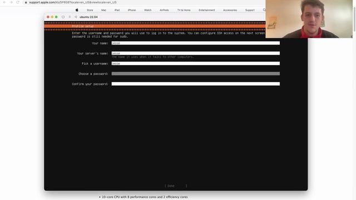Focus the support.apple.com address bar
The image size is (356, 200).
[73, 2]
